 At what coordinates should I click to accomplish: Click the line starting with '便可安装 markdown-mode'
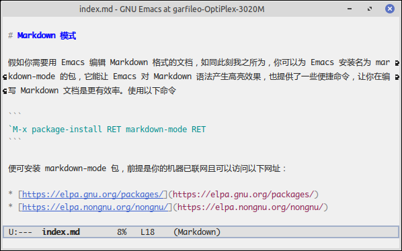pyautogui.click(x=147, y=168)
